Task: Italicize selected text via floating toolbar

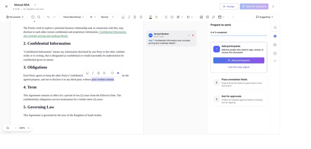Action: click(93, 73)
